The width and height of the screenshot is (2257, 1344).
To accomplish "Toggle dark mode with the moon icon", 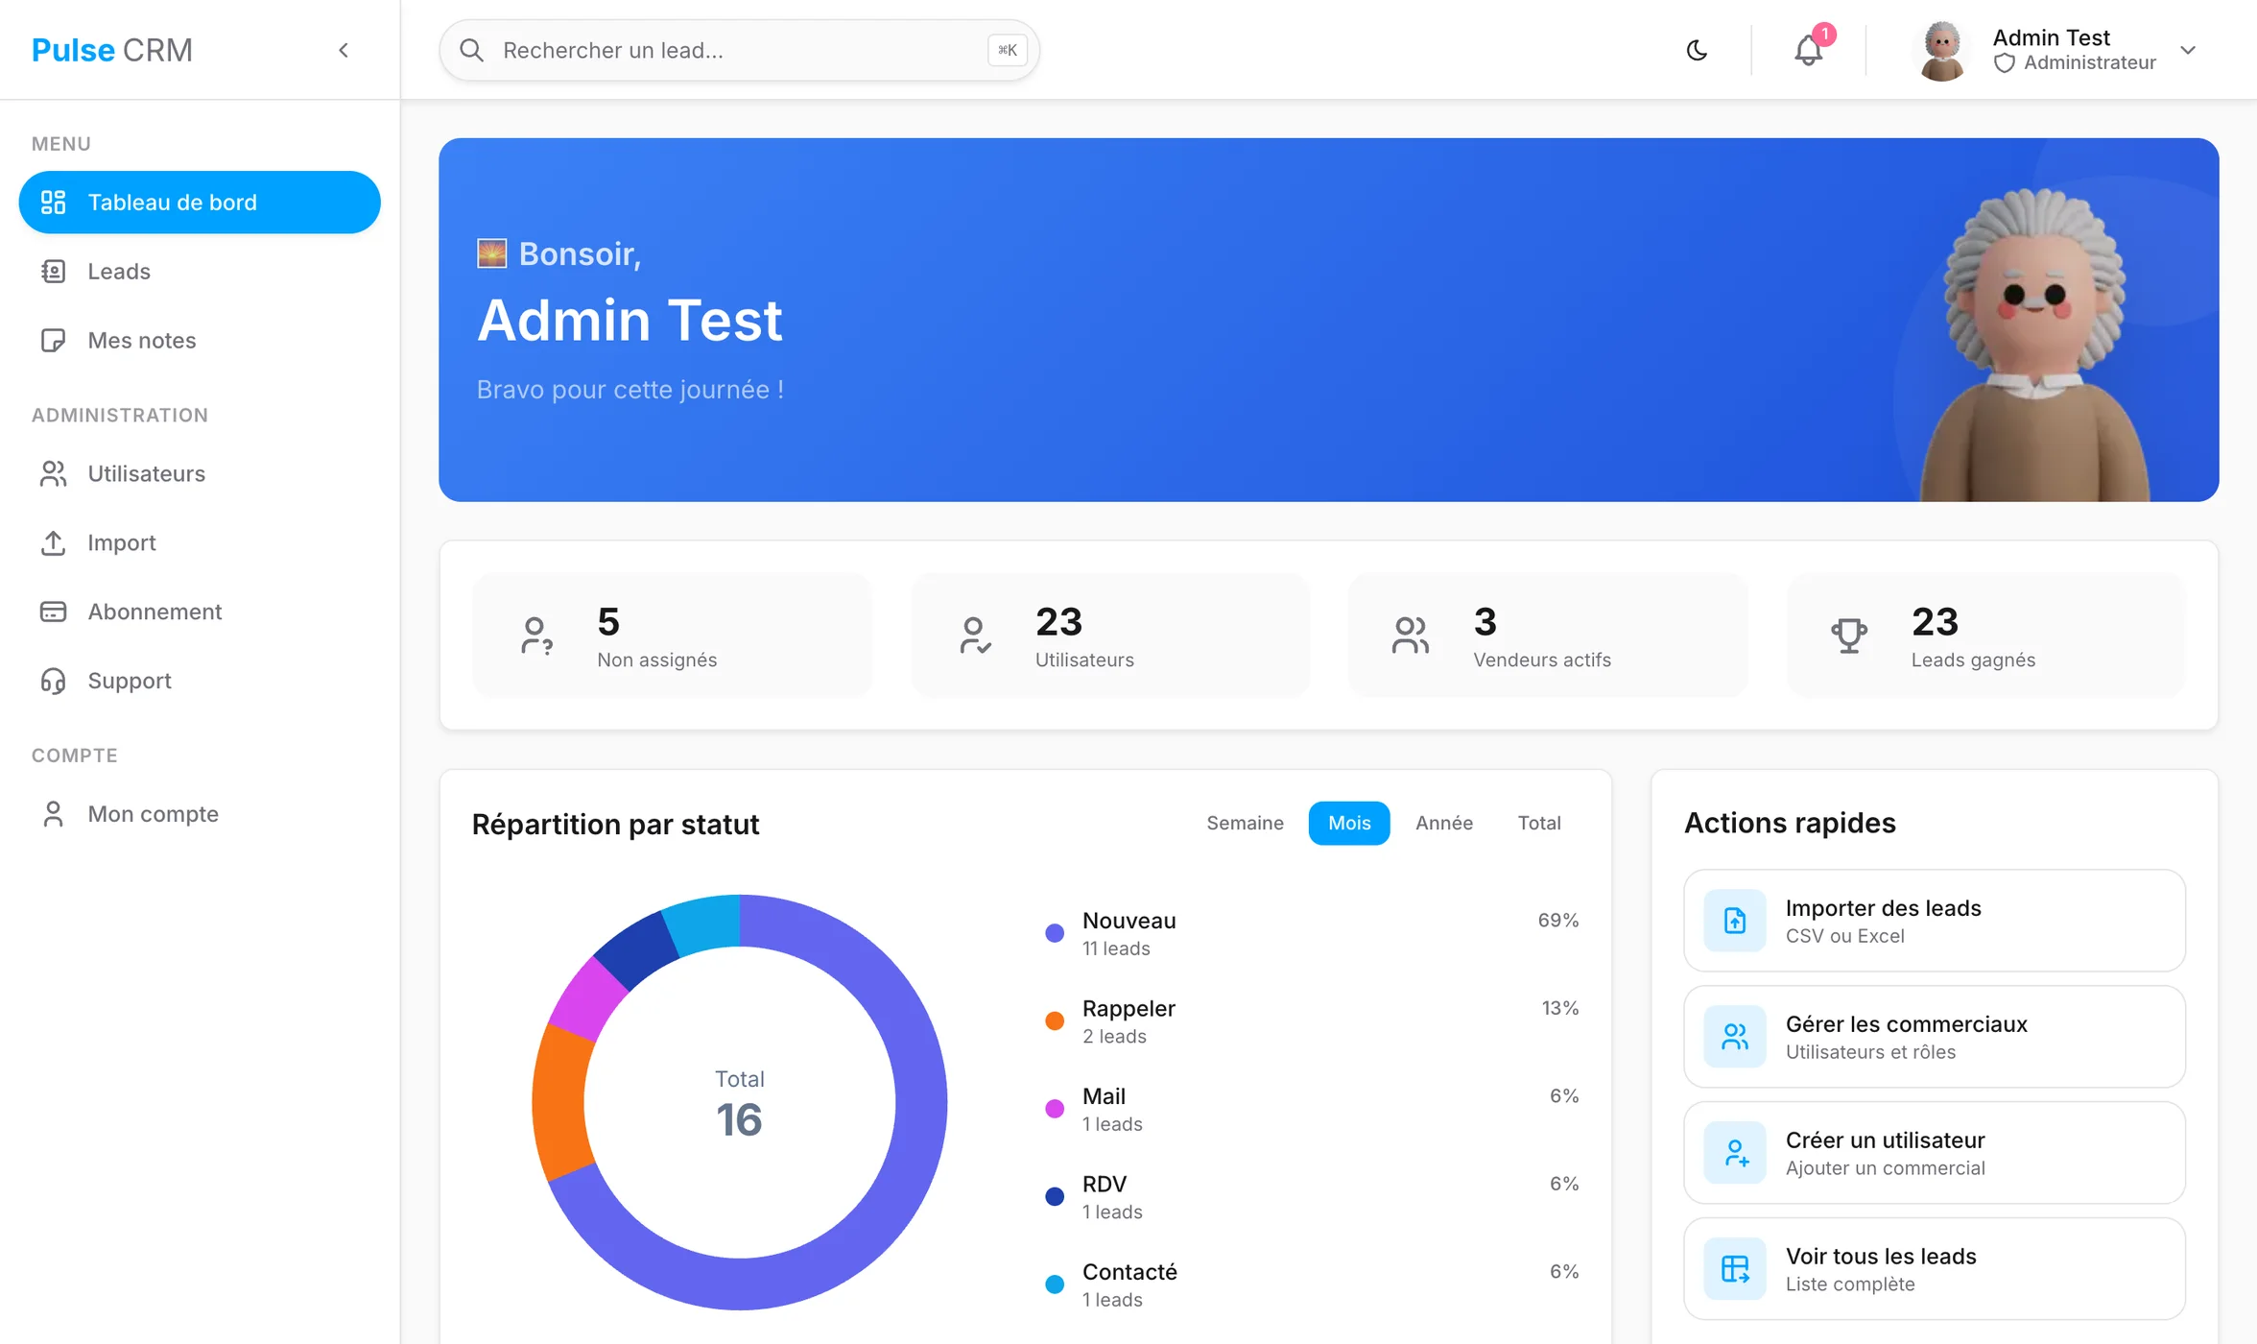I will [1697, 50].
